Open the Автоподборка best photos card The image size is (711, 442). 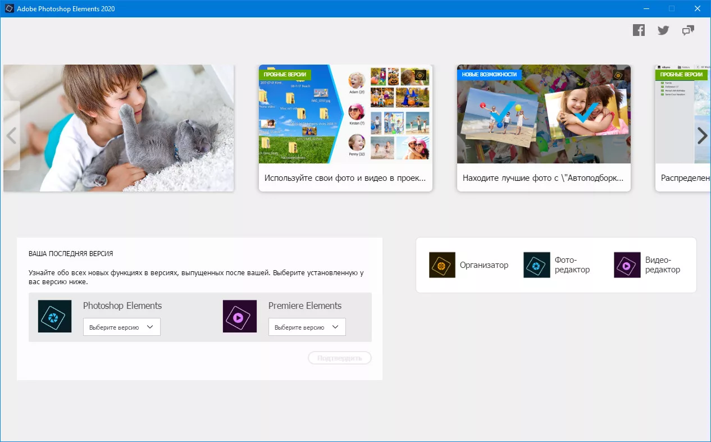pyautogui.click(x=544, y=128)
